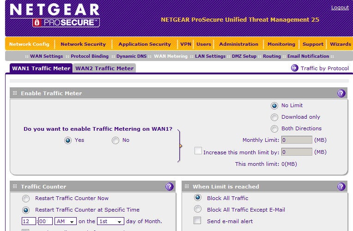Click the minutes field showing 00
Viewport: 353px width, 231px height.
(x=45, y=221)
